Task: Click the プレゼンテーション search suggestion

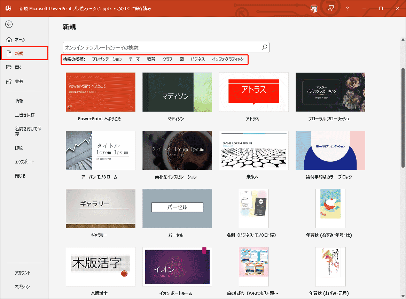Action: tap(107, 59)
